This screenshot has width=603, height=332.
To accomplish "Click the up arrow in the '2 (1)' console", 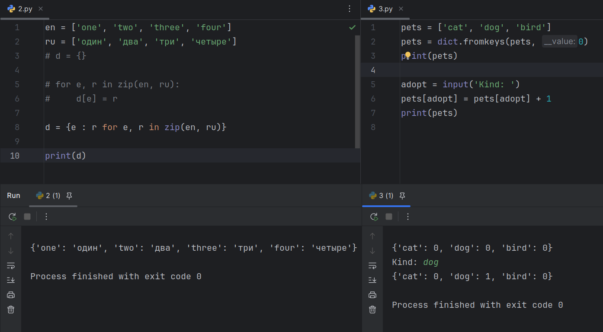I will (x=11, y=236).
